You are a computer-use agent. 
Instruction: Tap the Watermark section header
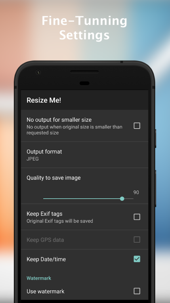point(39,278)
